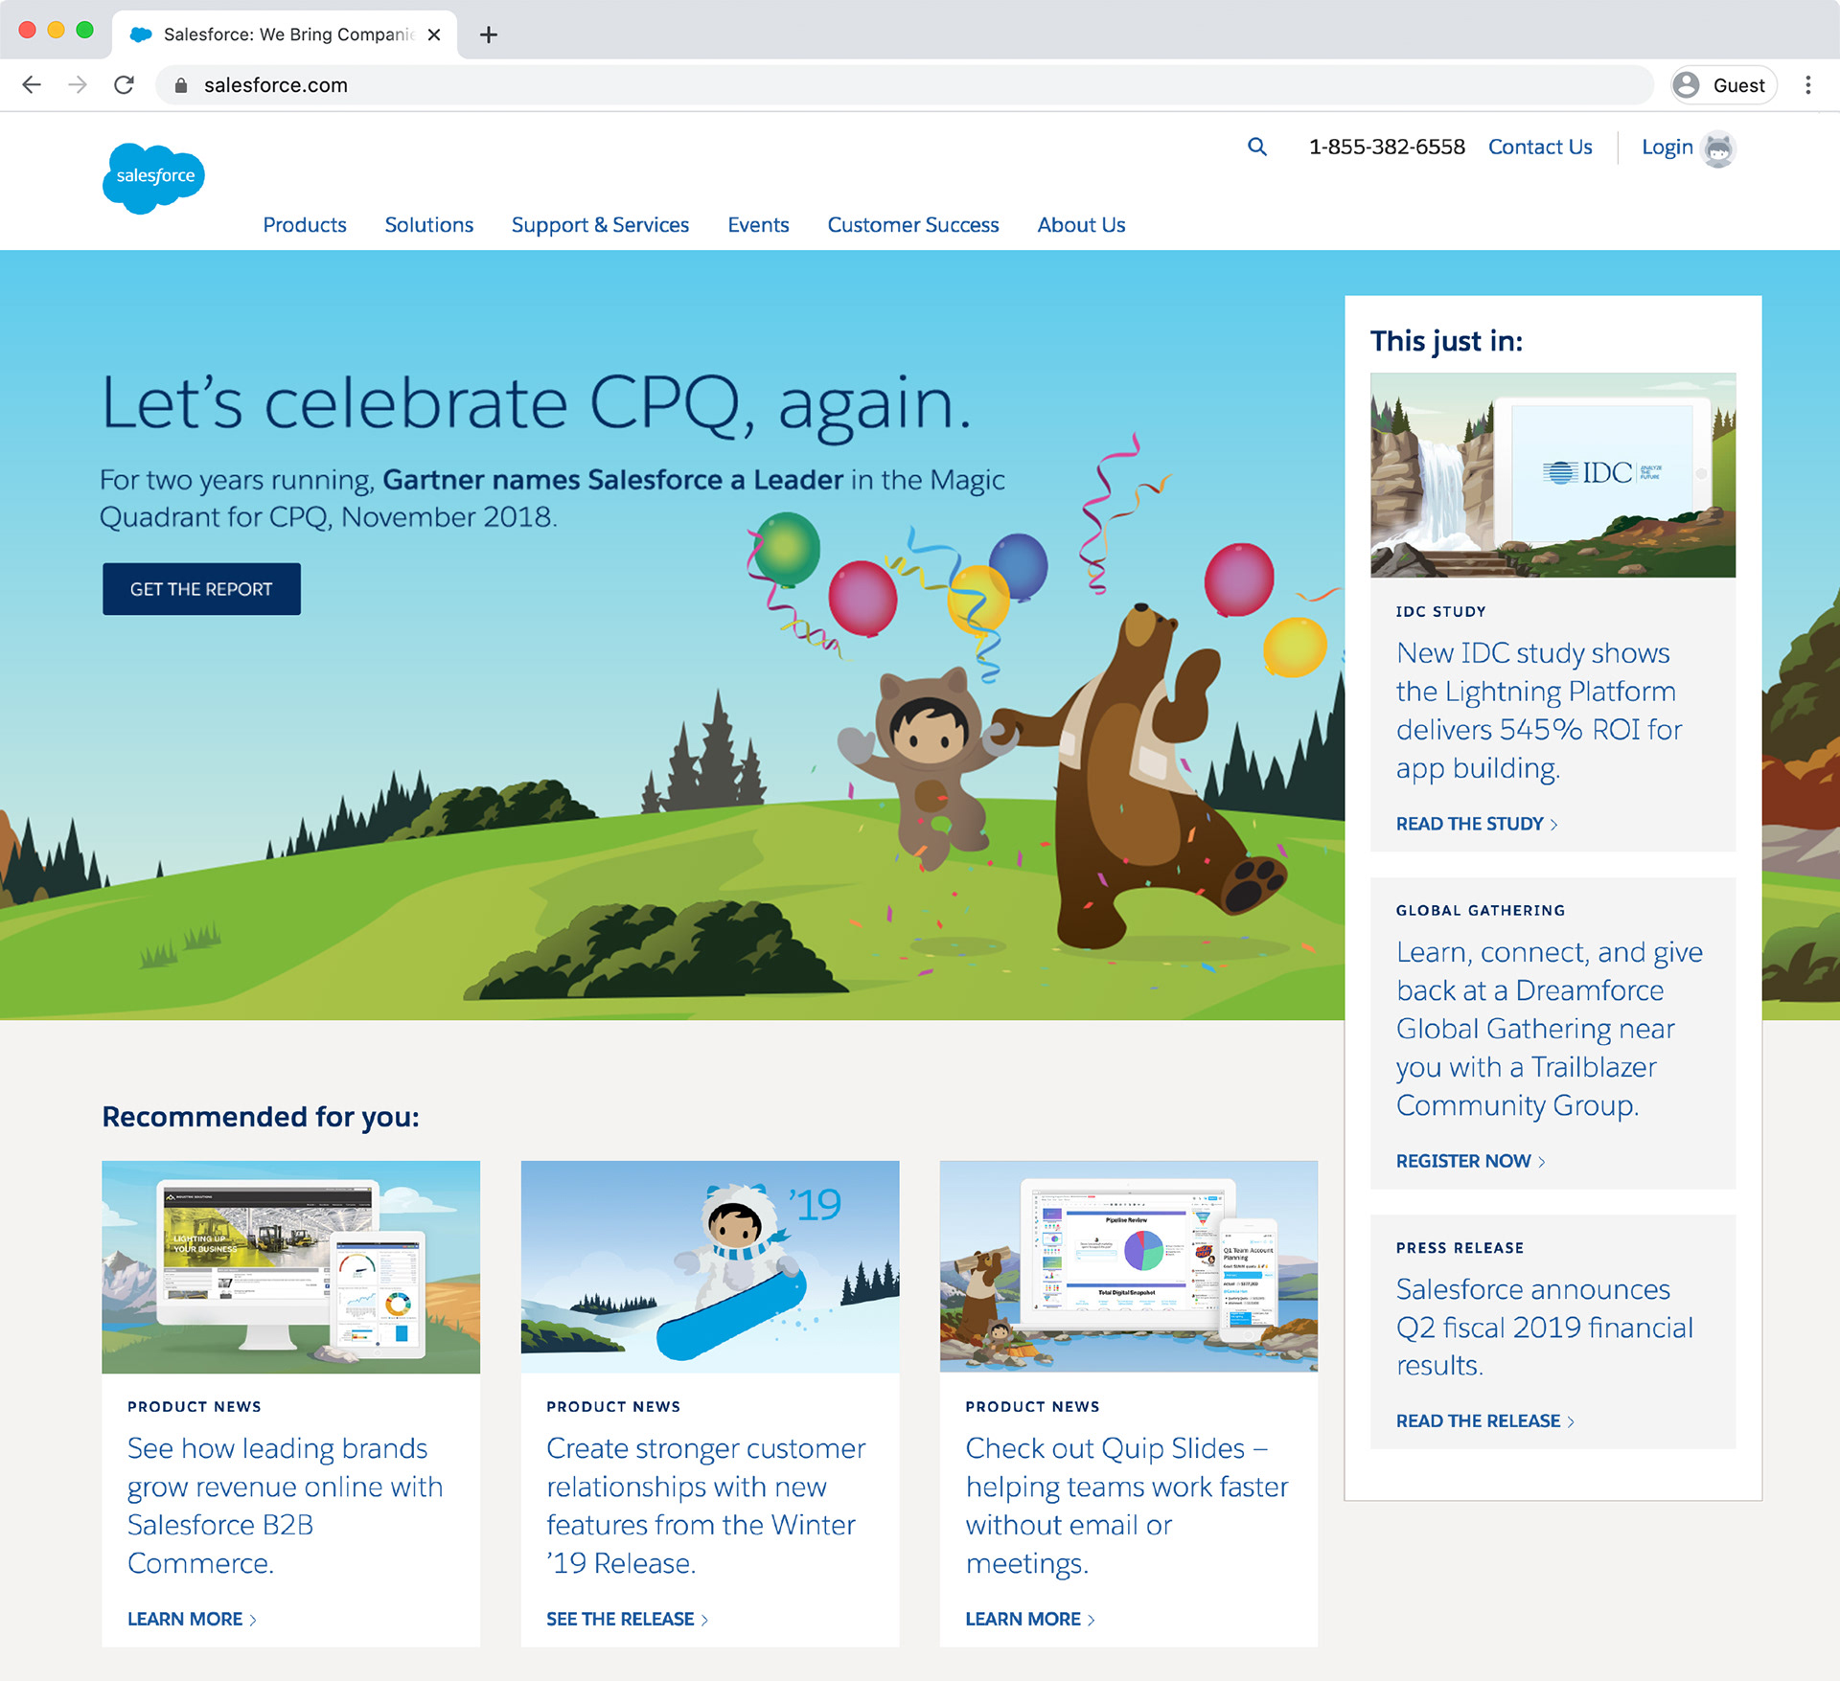Viewport: 1840px width, 1681px height.
Task: Open the IDC waterfall thumbnail image
Action: pyautogui.click(x=1552, y=475)
